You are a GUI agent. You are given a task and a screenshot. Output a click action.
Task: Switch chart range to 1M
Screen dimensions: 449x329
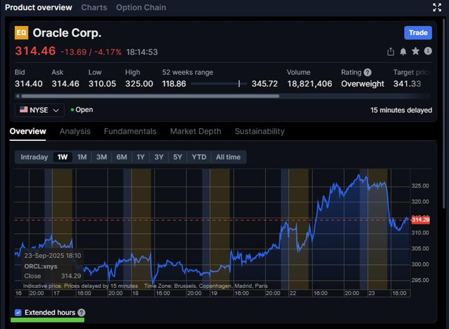click(x=82, y=157)
